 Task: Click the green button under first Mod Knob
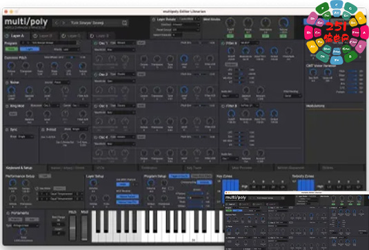point(230,36)
